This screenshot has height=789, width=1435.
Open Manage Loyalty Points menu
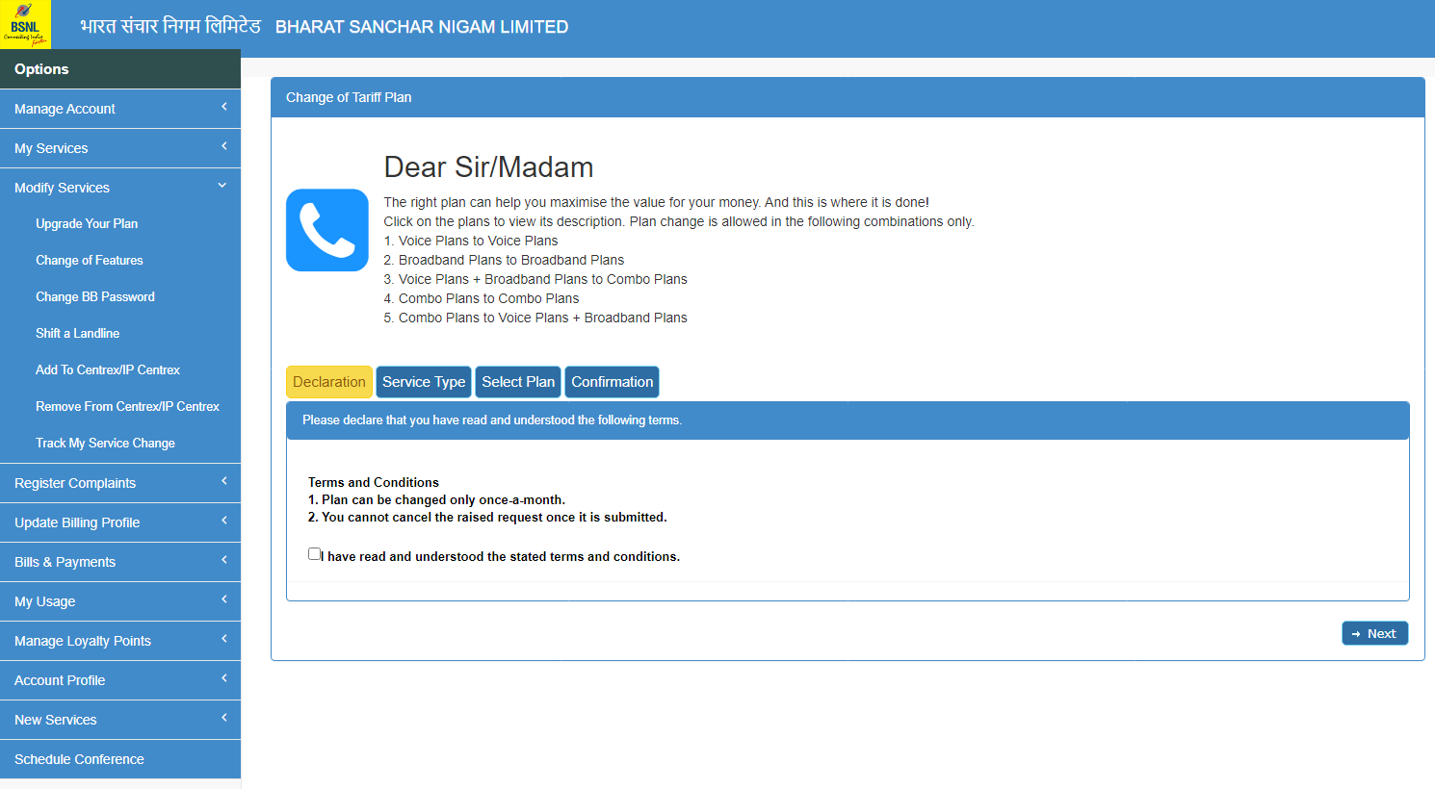(120, 641)
